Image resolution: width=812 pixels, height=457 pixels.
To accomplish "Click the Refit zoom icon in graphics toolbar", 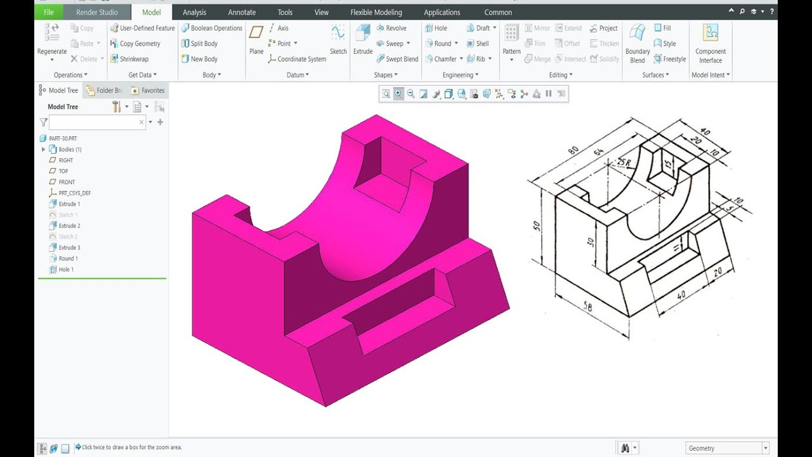I will tap(386, 94).
